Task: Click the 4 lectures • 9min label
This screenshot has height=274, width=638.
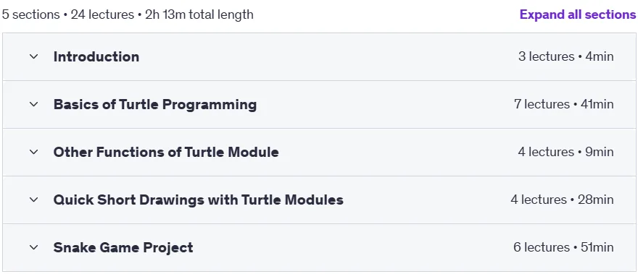Action: (x=566, y=153)
